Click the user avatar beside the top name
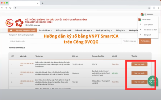 click(142, 14)
